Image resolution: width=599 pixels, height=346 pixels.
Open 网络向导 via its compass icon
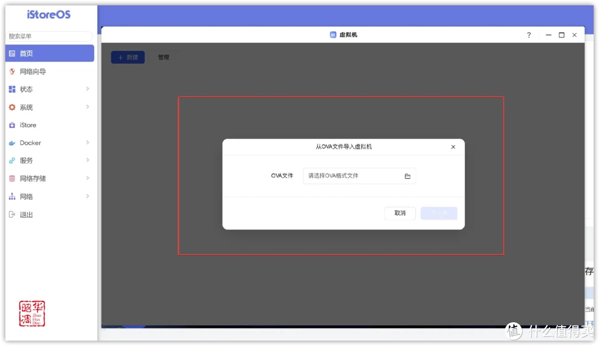point(12,71)
